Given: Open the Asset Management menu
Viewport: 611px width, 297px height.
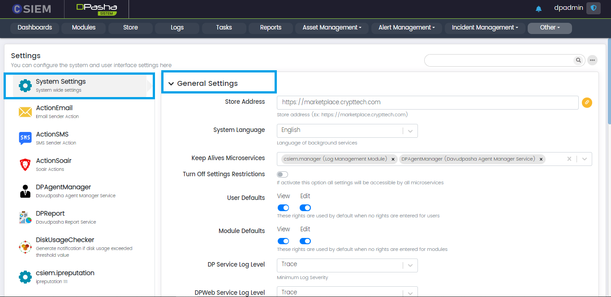Looking at the screenshot, I should [x=331, y=28].
